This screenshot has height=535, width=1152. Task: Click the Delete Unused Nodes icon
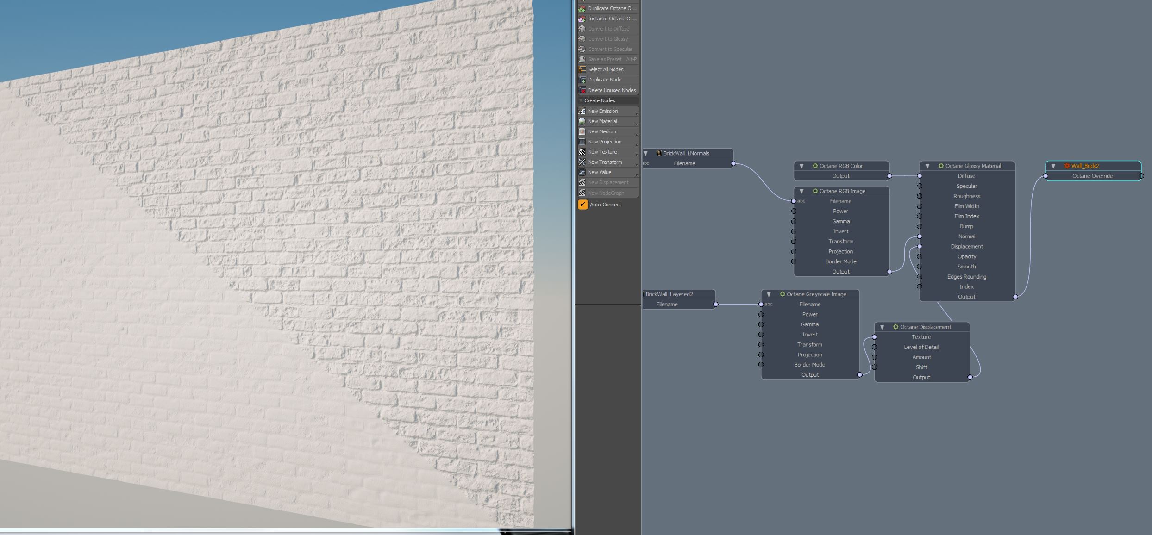tap(582, 90)
